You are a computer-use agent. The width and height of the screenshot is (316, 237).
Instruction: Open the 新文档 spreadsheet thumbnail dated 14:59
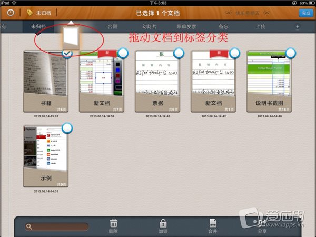(x=102, y=82)
